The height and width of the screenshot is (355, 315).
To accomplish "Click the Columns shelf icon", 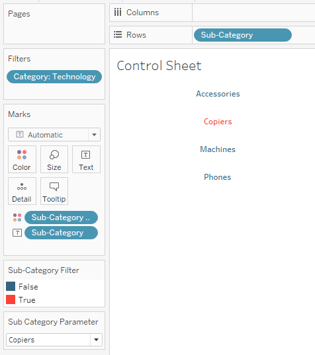I will click(x=118, y=12).
